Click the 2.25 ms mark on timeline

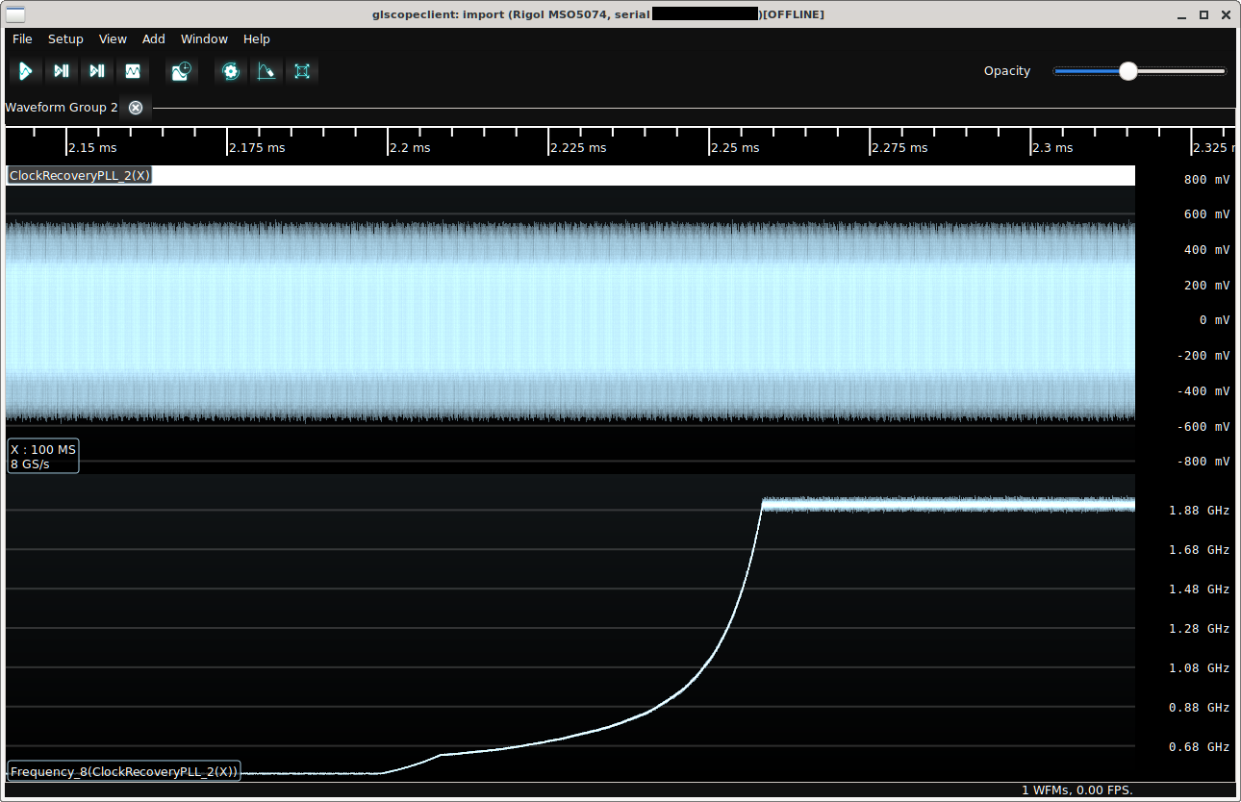(734, 148)
